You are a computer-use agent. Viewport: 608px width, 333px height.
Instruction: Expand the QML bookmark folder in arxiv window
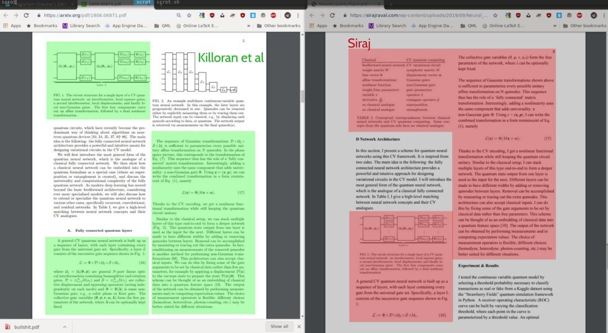coord(162,25)
